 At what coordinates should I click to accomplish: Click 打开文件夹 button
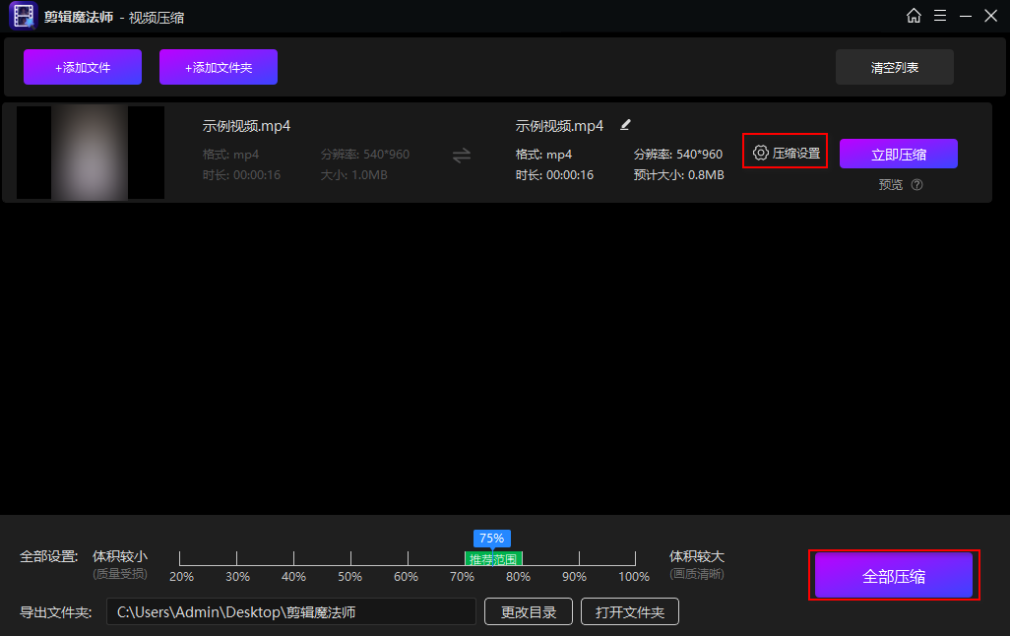[x=629, y=611]
